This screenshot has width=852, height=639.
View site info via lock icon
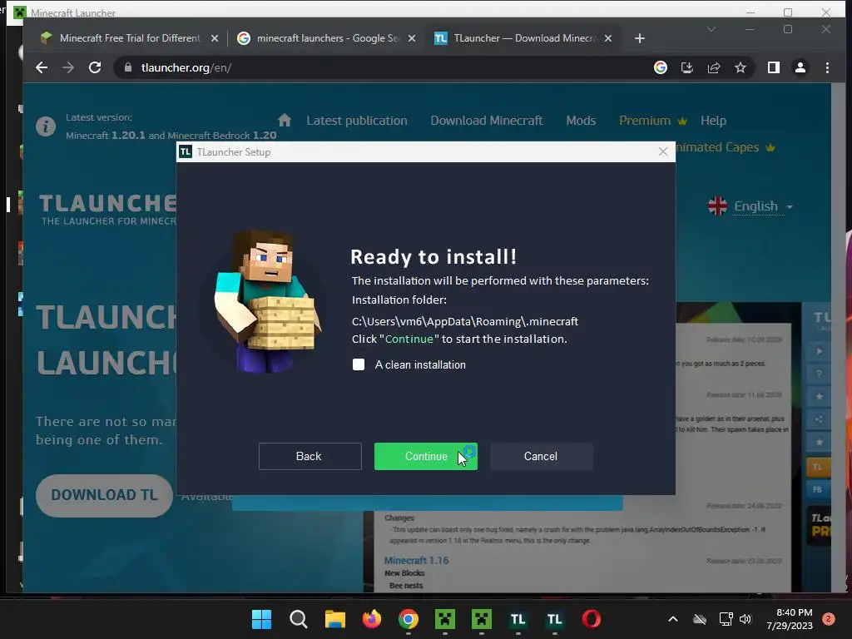(128, 67)
